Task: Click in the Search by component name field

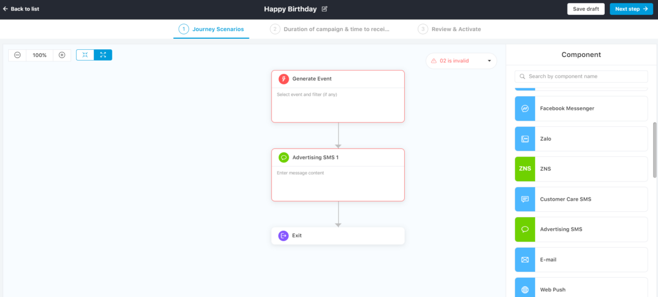Action: click(581, 77)
